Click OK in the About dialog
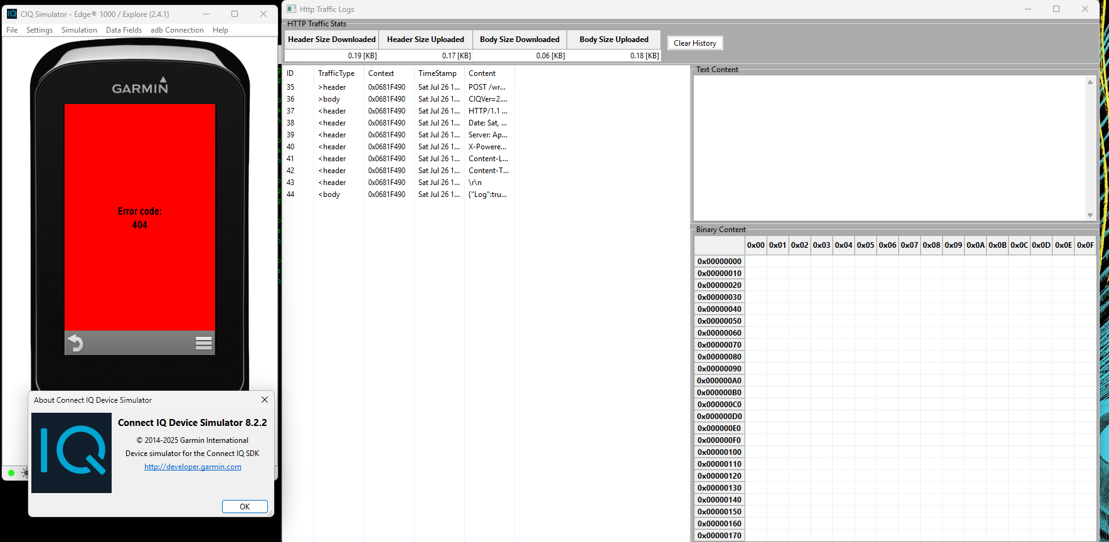This screenshot has height=542, width=1109. (245, 507)
